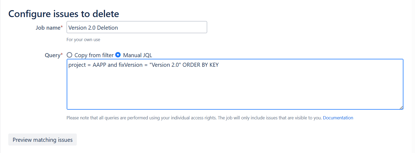Select the Manual JQL radio button

[118, 55]
